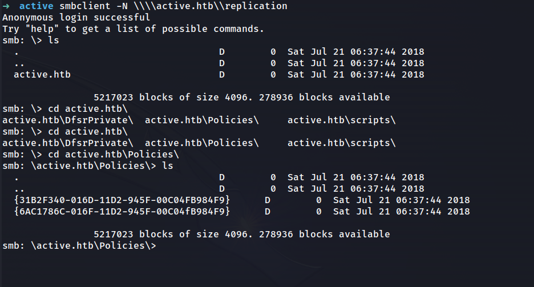Click the last "blocks available" summary line
The height and width of the screenshot is (287, 534).
[x=241, y=235]
